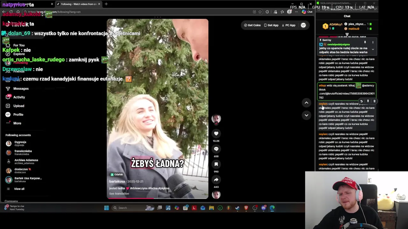Viewport: 408px width, 229px height.
Task: Close the Following TikTok tab
Action: tap(99, 4)
